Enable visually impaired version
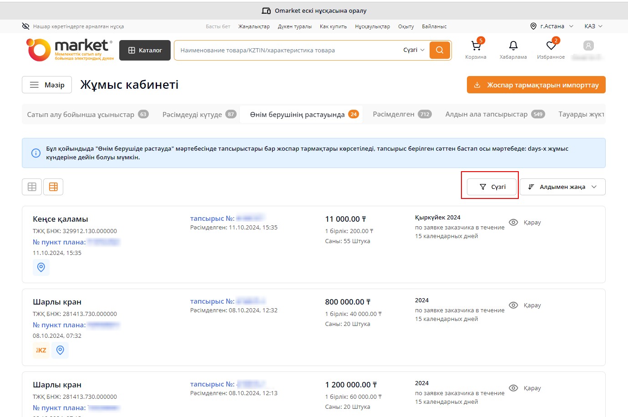 coord(73,26)
